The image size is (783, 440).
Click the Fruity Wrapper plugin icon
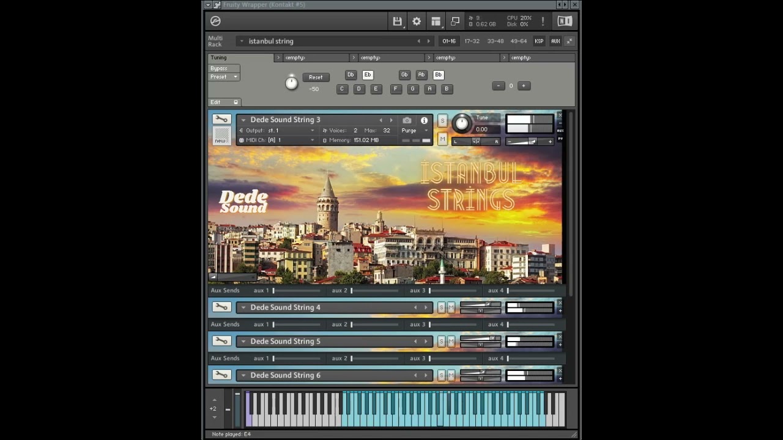(217, 5)
